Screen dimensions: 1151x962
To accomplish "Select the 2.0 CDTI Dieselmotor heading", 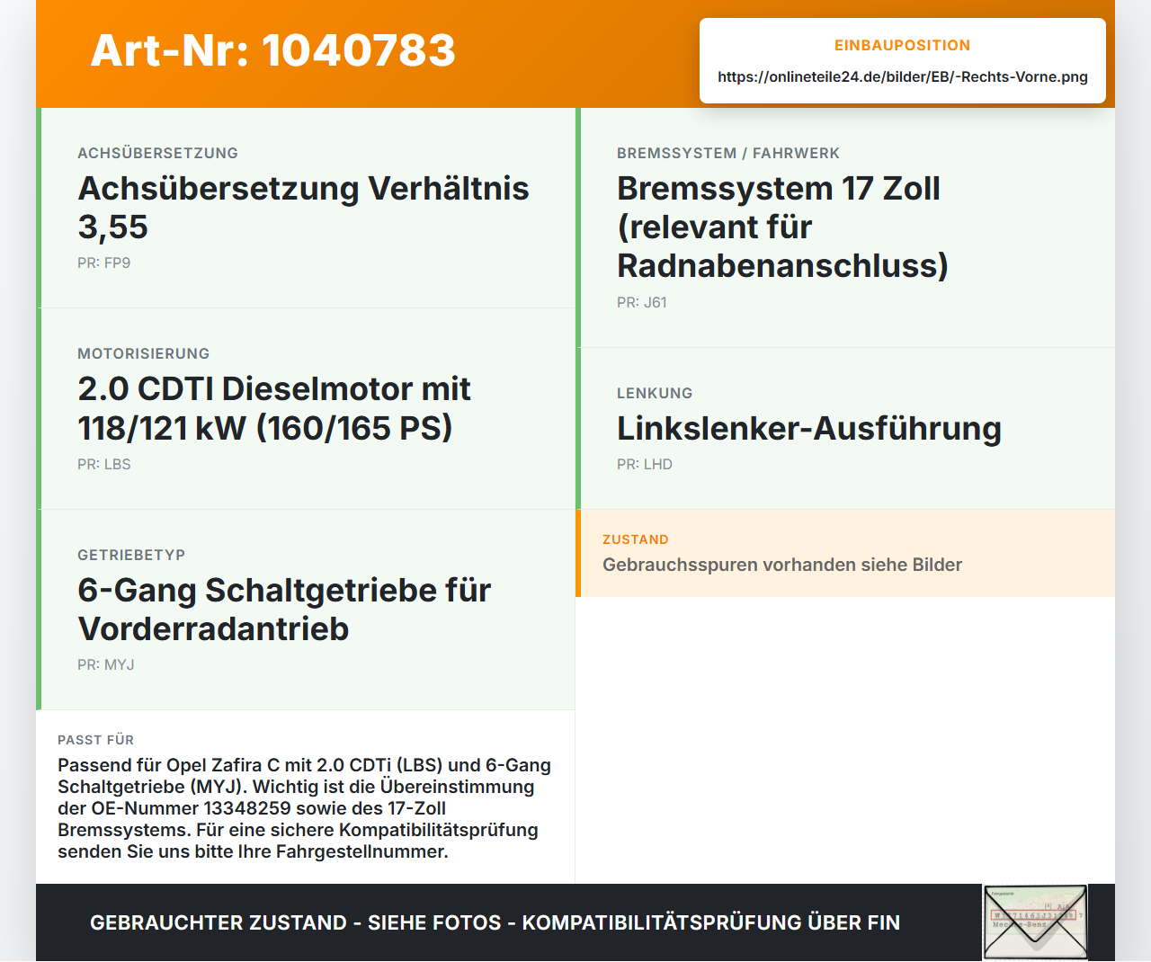I will tap(274, 408).
